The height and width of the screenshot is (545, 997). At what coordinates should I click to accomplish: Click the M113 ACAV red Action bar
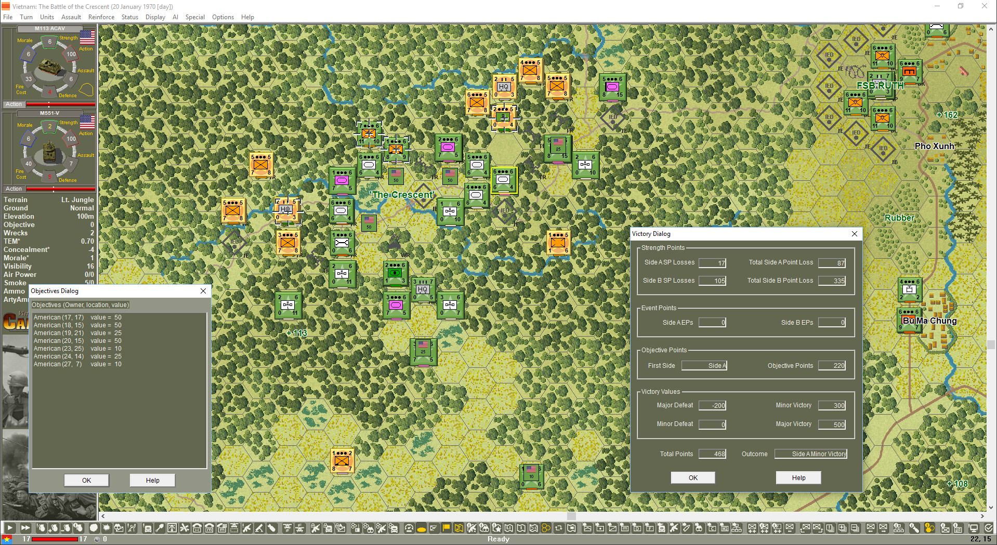60,104
